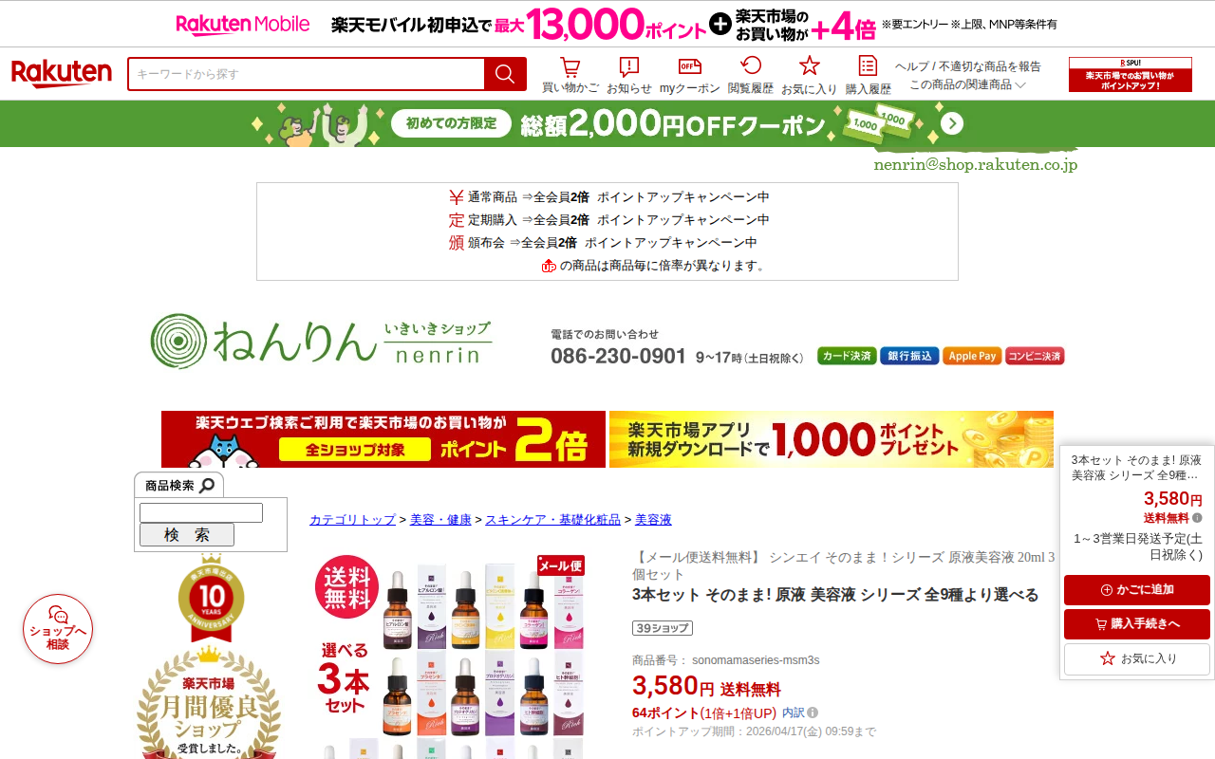The height and width of the screenshot is (759, 1215).
Task: Click the お気に入り button in side panel
Action: pos(1136,658)
